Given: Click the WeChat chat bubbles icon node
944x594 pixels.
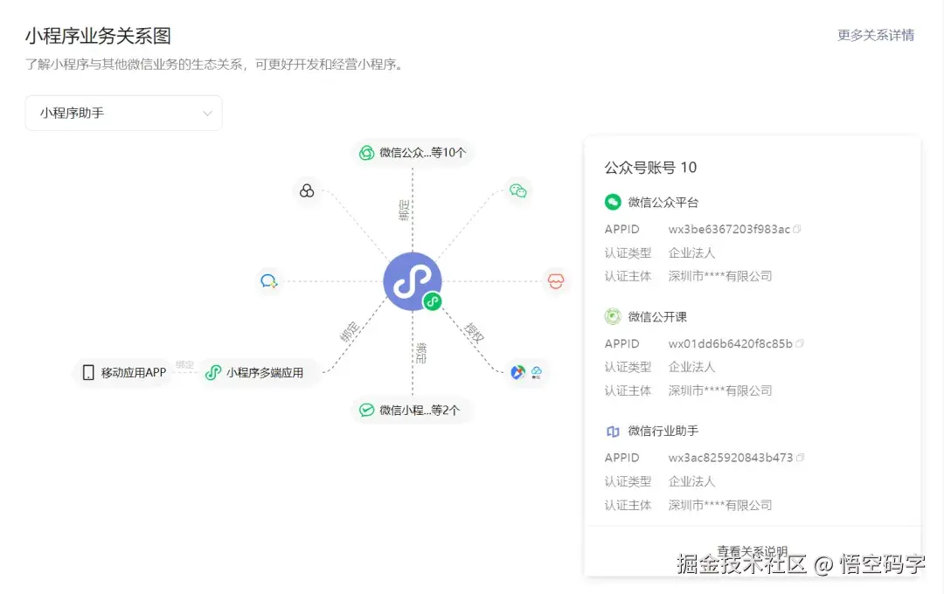Looking at the screenshot, I should tap(517, 190).
